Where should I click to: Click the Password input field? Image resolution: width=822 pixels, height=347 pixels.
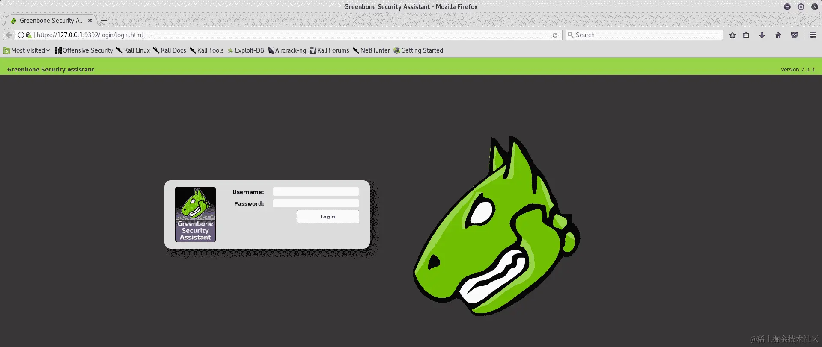(x=316, y=203)
